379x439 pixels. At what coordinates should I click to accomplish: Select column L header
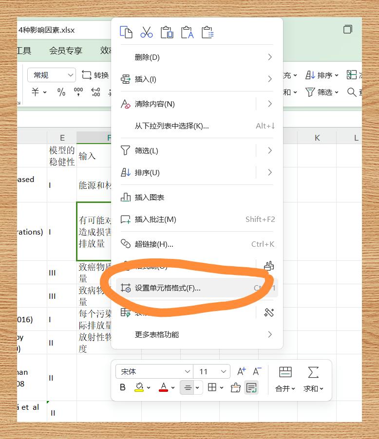coord(349,137)
